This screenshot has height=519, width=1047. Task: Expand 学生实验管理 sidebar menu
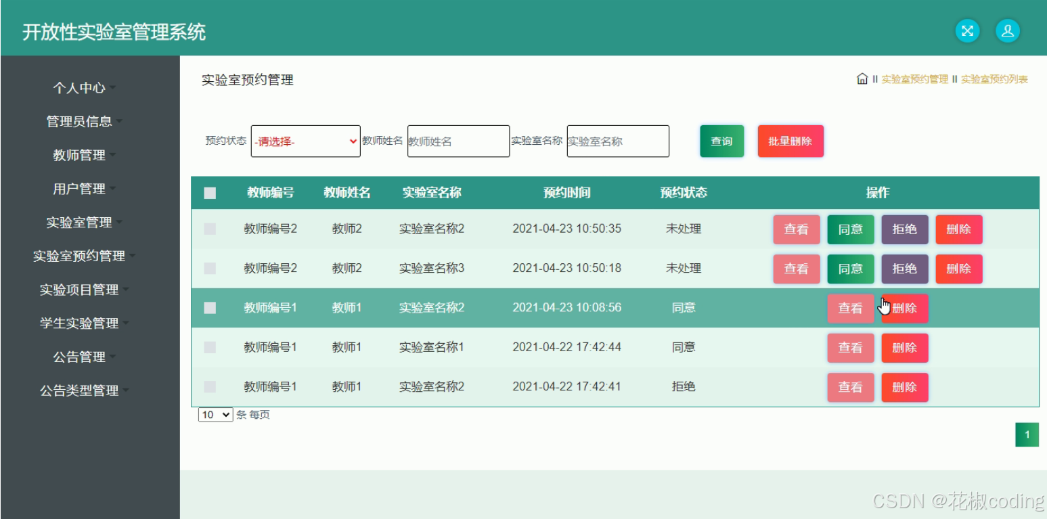pyautogui.click(x=84, y=323)
